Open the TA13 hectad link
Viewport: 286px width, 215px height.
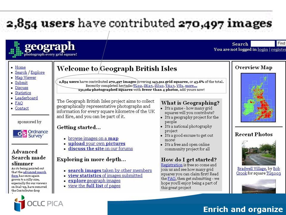click(170, 86)
